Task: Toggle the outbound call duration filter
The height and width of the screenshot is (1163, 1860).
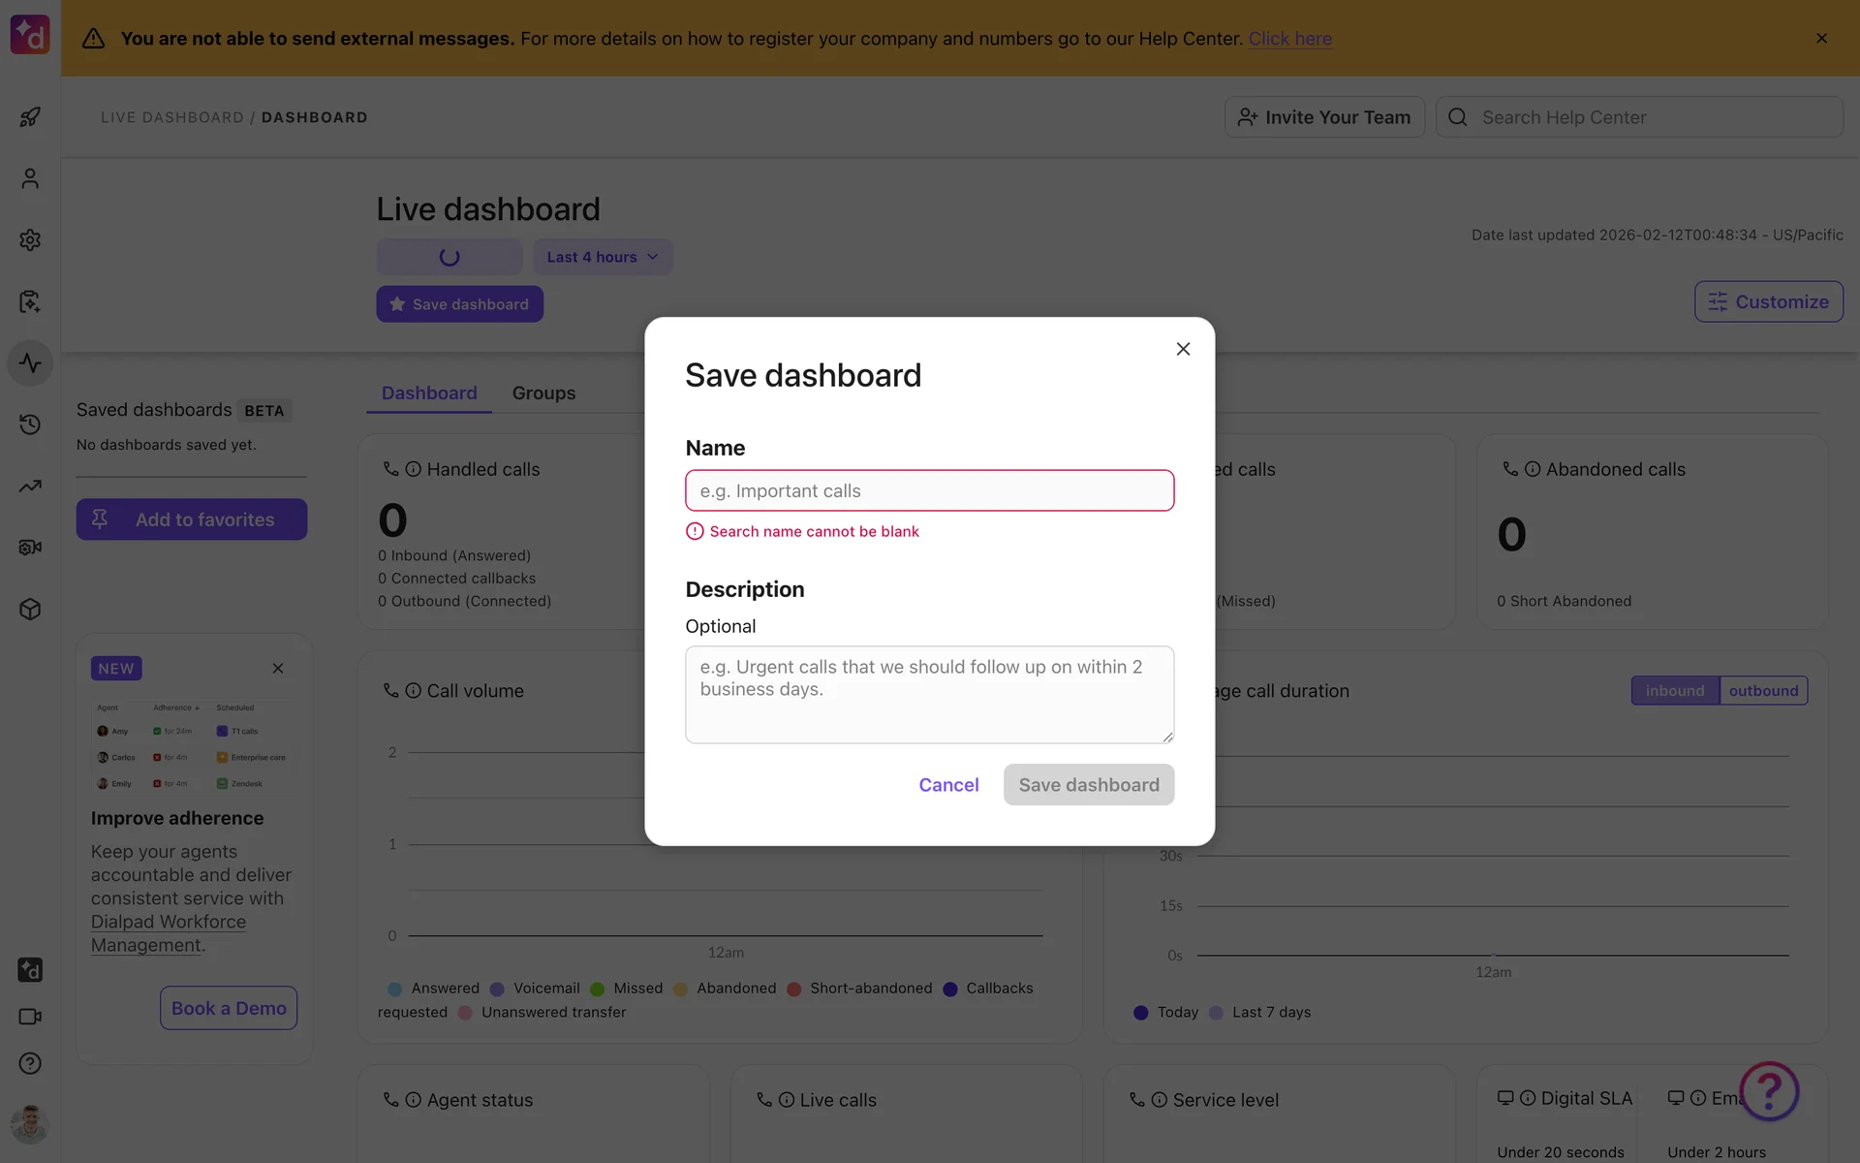Action: [1763, 691]
